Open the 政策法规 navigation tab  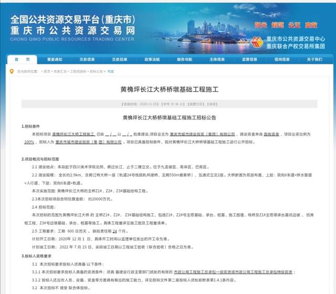[152, 60]
